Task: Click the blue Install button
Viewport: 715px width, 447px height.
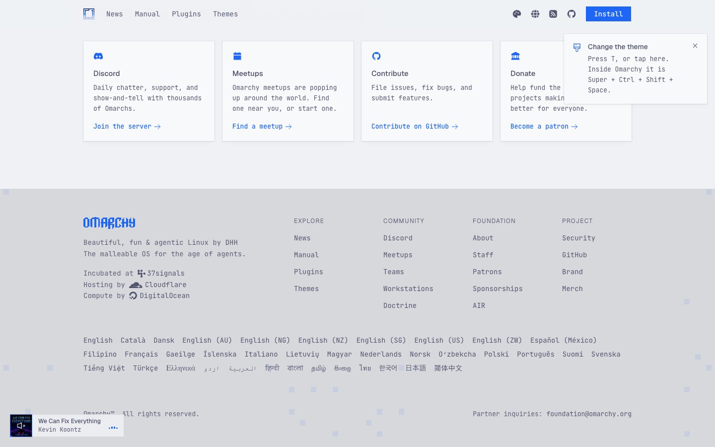Action: point(608,14)
